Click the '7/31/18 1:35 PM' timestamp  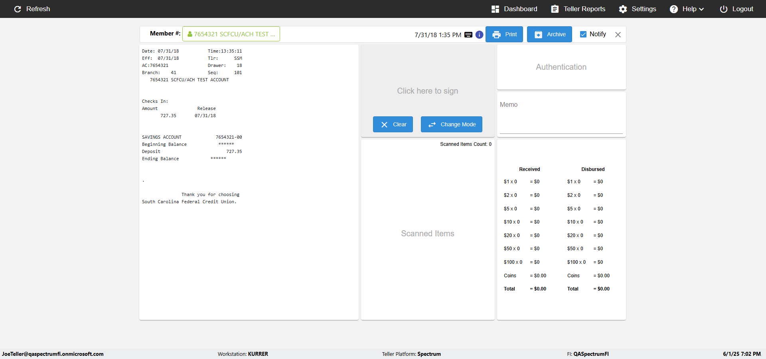[x=438, y=35]
